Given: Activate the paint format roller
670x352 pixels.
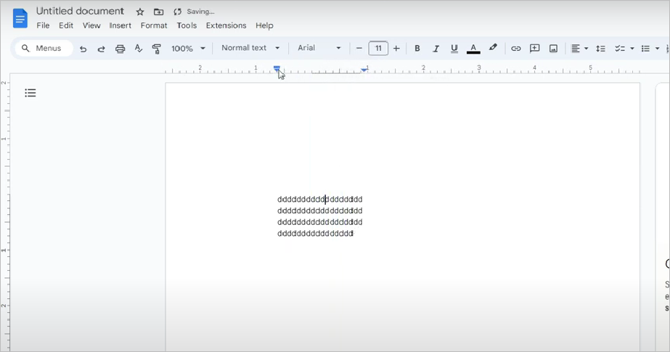Looking at the screenshot, I should click(156, 49).
